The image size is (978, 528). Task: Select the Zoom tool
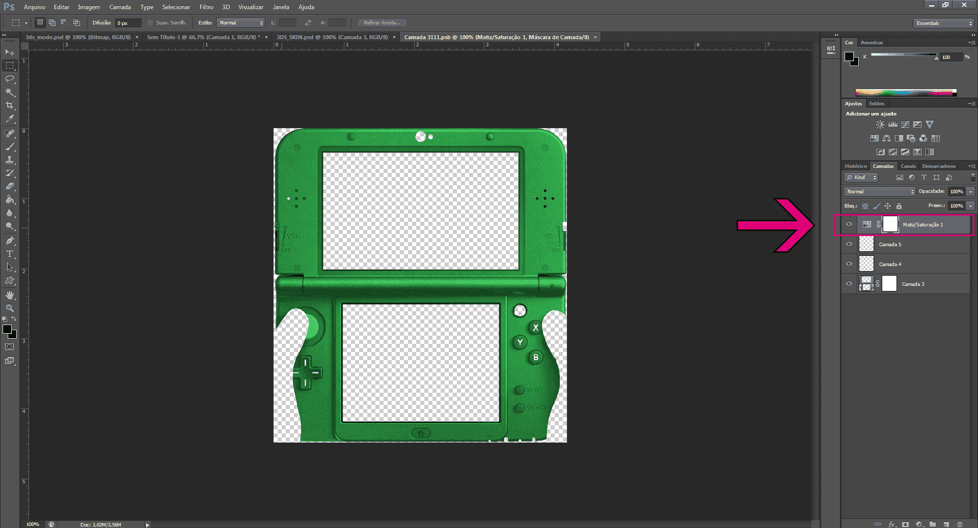point(10,308)
